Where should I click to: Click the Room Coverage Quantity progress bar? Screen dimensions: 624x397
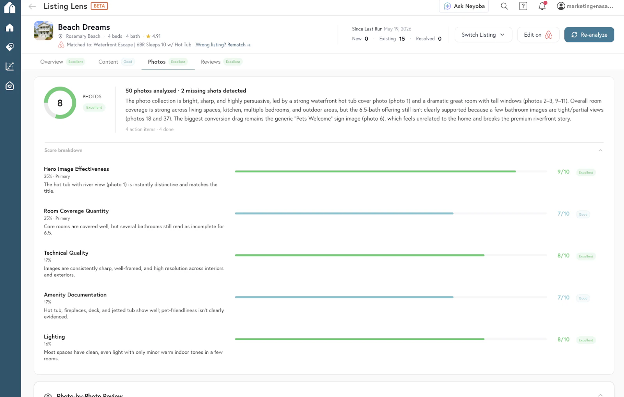(x=391, y=213)
